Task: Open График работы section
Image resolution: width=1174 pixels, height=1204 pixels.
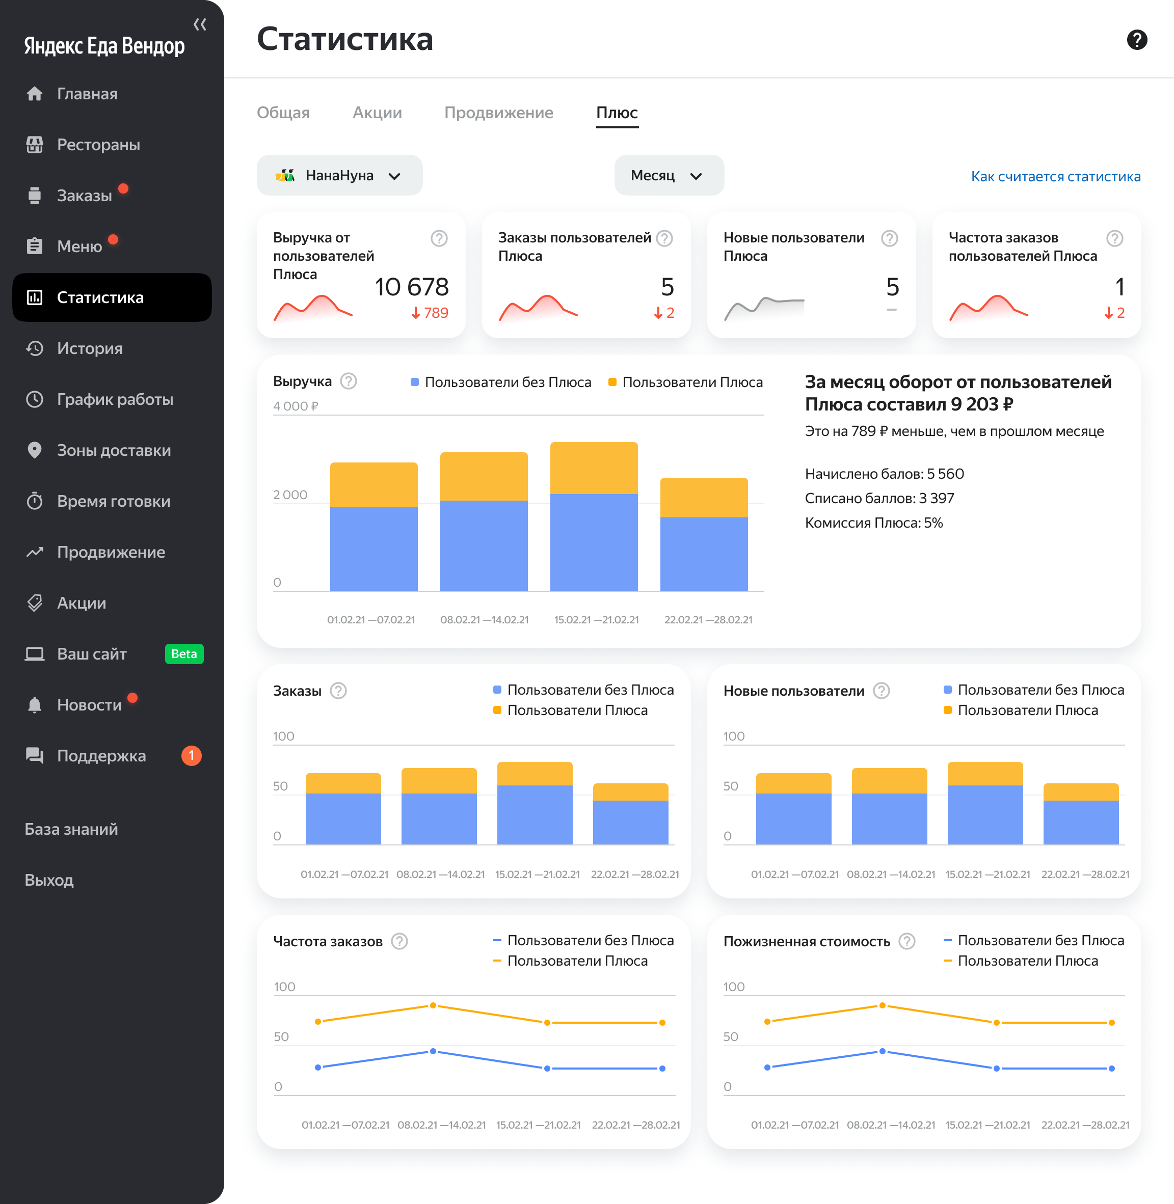Action: (x=112, y=399)
